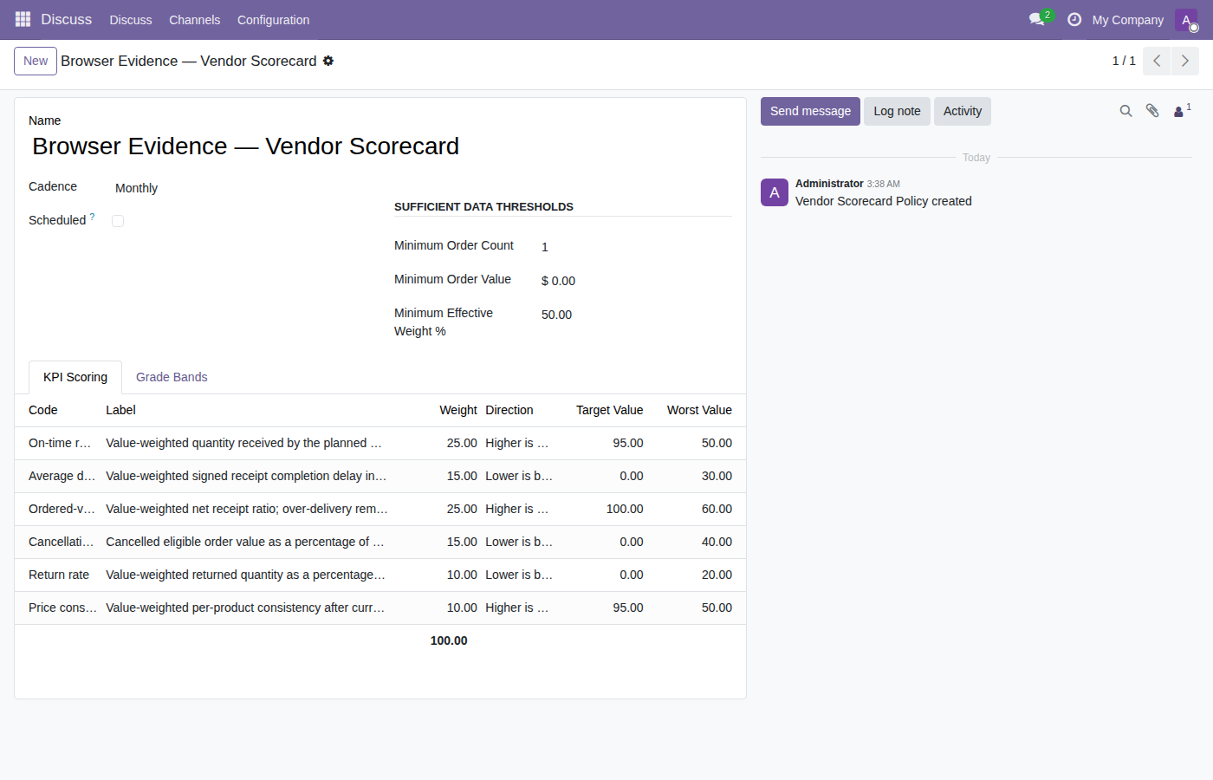The image size is (1213, 780).
Task: Open the user avatar menu
Action: pos(1186,20)
